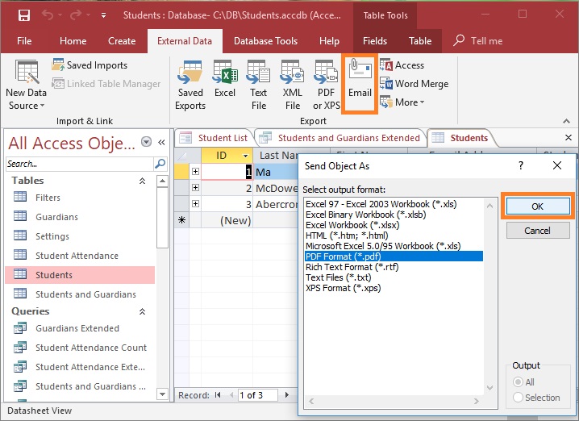Select the All output radio button
The width and height of the screenshot is (579, 421).
[518, 381]
